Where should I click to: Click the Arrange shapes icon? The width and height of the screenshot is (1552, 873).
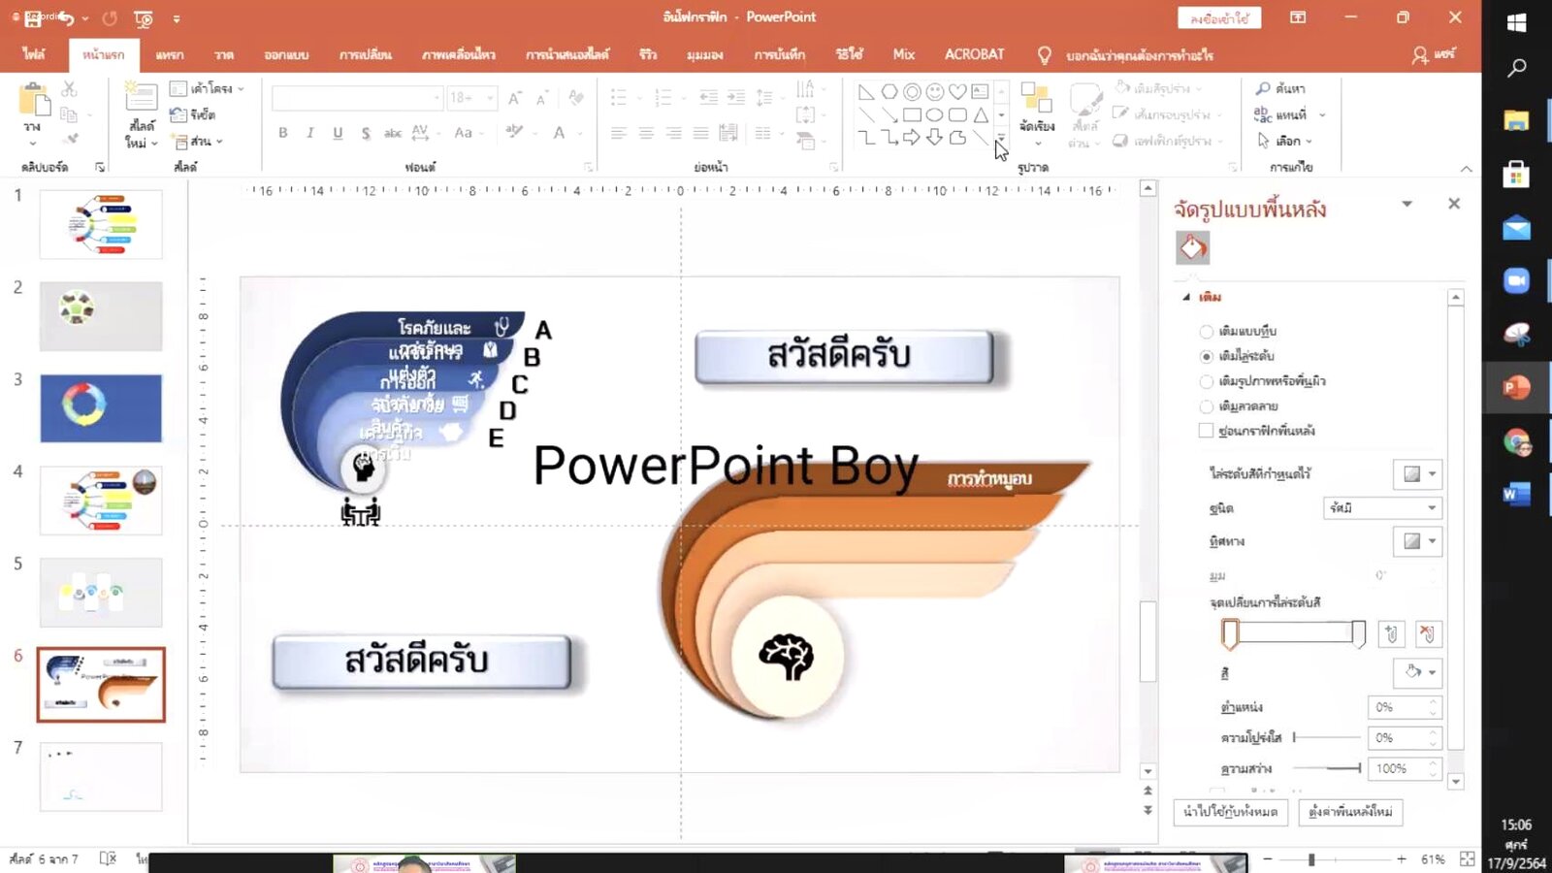coord(1037,100)
